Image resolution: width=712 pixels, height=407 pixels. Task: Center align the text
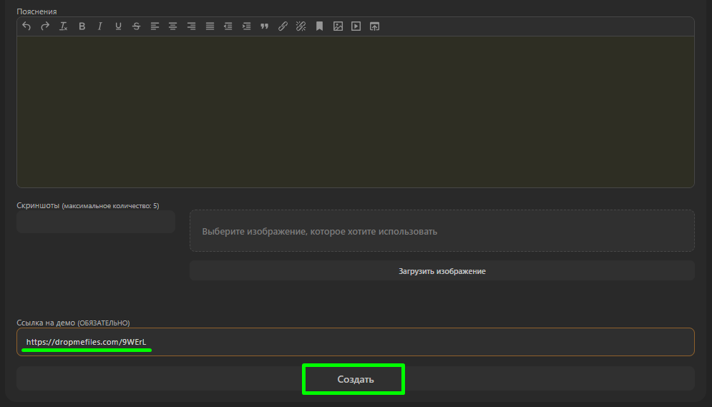pyautogui.click(x=173, y=26)
